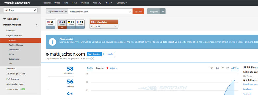The image size is (258, 95).
Task: Set chart range to 6M
Action: (x=217, y=68)
